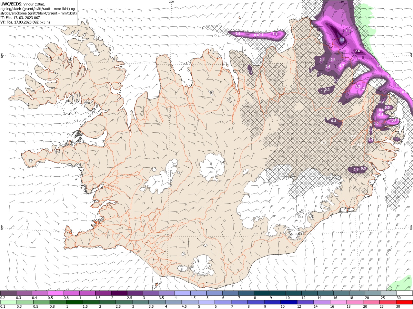Click the rigning/skúrir legend description line
413x309 pixels.
[x=37, y=9]
